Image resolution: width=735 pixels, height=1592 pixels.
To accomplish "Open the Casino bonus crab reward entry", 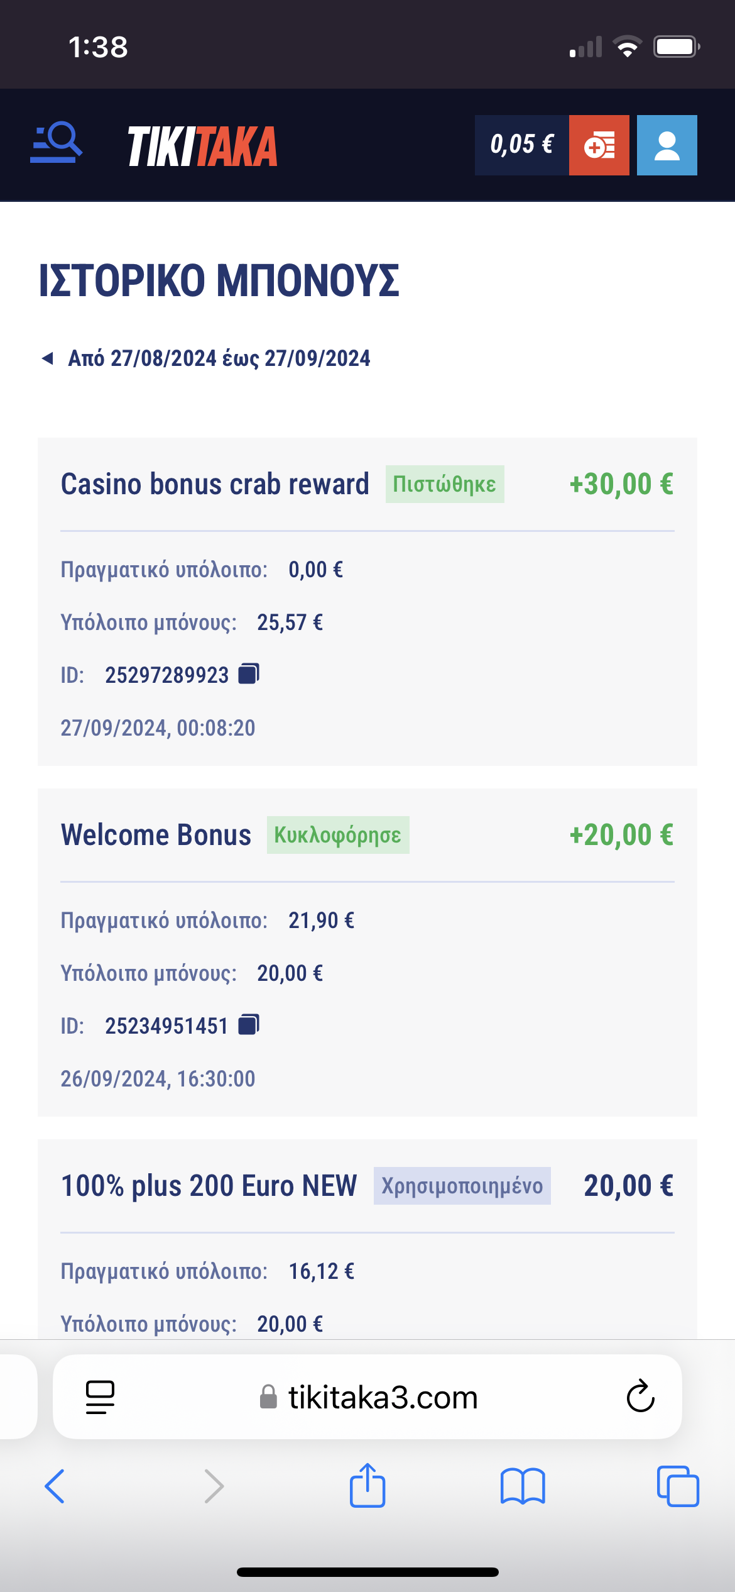I will click(215, 484).
